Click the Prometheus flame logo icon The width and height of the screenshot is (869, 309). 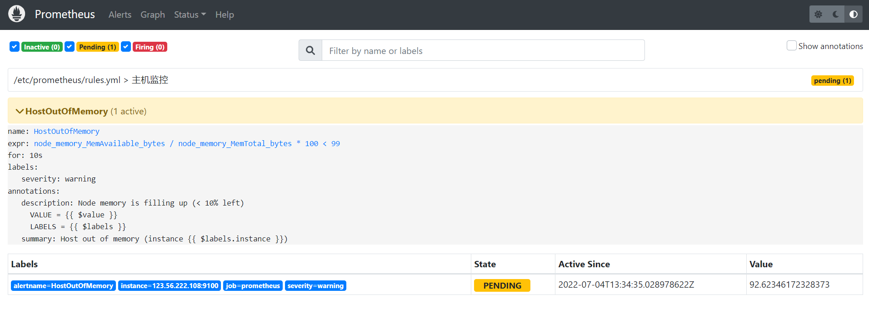(x=17, y=14)
